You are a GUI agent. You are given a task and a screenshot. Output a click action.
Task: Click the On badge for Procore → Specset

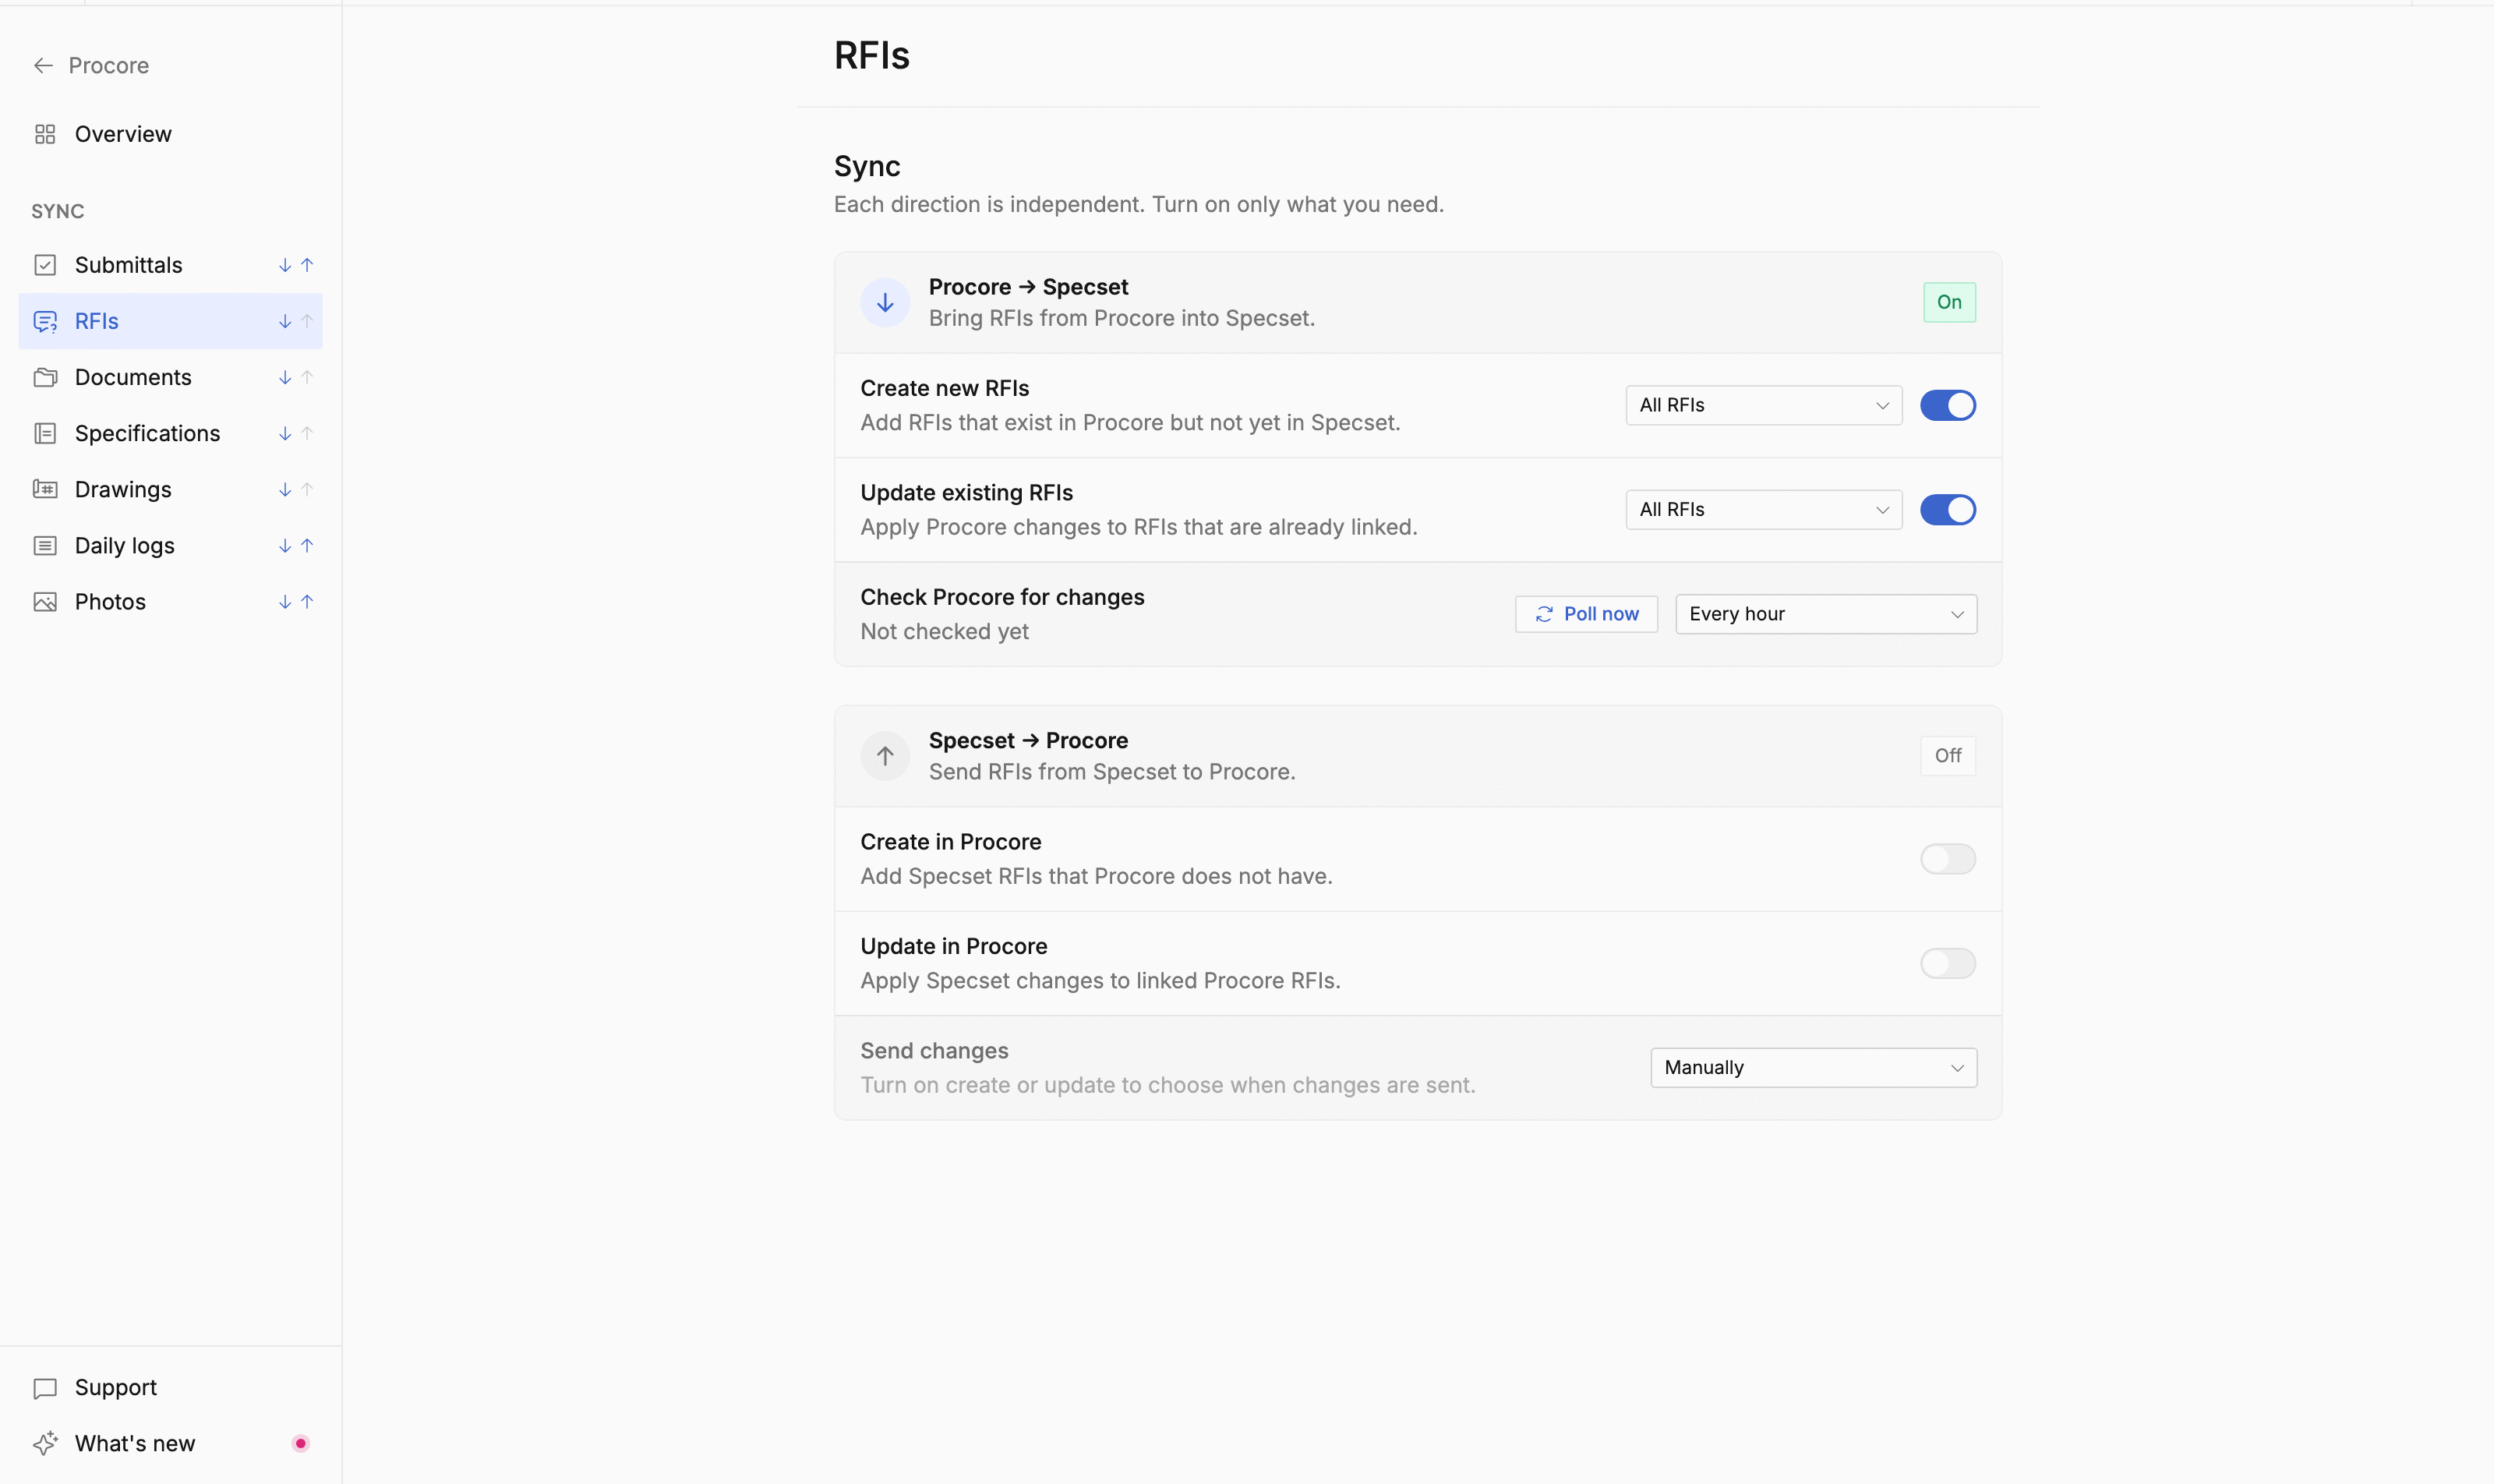1949,302
